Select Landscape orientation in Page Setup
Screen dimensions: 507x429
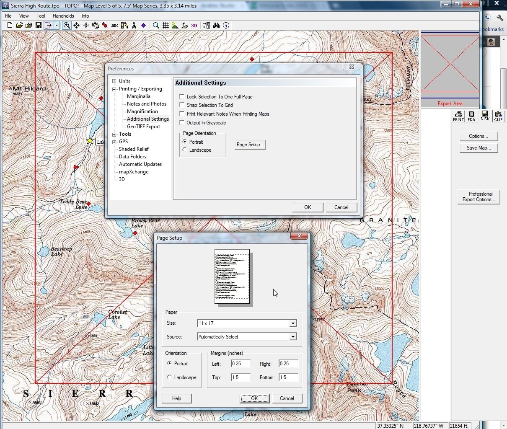170,377
